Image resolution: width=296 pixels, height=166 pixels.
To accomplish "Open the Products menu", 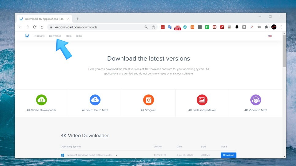I will pos(39,36).
